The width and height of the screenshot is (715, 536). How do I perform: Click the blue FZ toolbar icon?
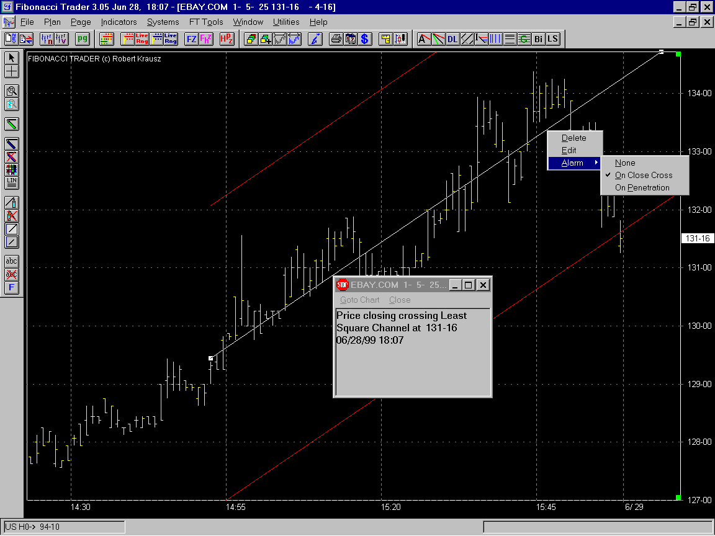[x=192, y=39]
